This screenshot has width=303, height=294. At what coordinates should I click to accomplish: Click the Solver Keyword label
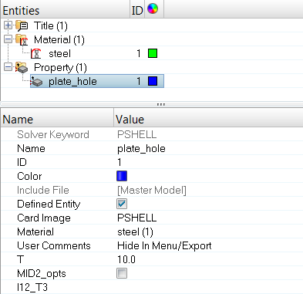coord(53,134)
